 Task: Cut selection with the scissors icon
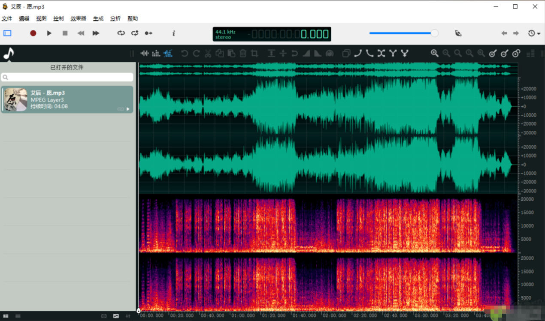(x=208, y=53)
